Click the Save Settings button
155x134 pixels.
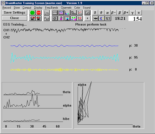coord(15,13)
